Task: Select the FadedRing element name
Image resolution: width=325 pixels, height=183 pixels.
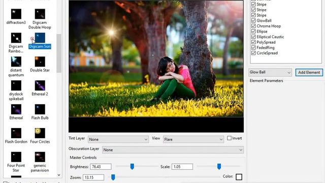Action: coord(266,48)
